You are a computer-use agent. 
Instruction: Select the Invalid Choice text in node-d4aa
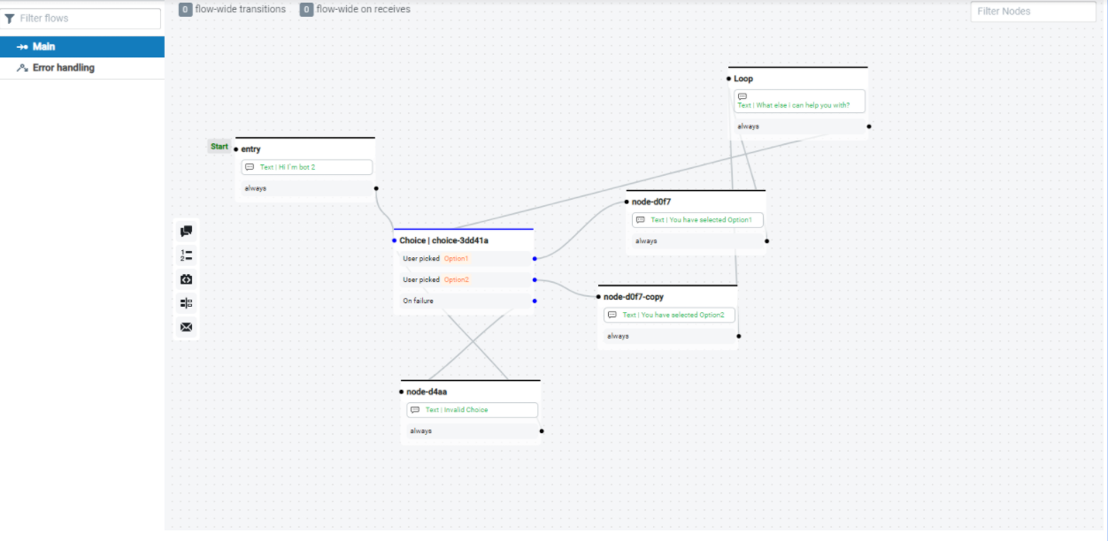472,409
